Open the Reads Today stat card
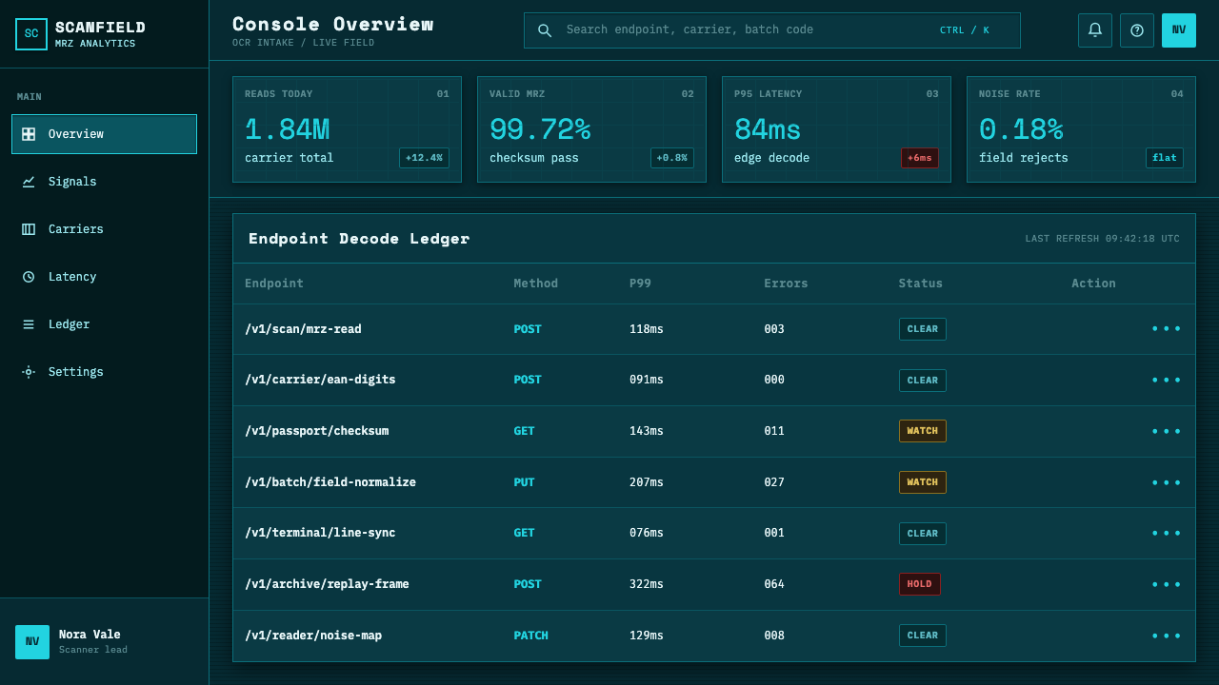Viewport: 1219px width, 685px height. (x=347, y=129)
